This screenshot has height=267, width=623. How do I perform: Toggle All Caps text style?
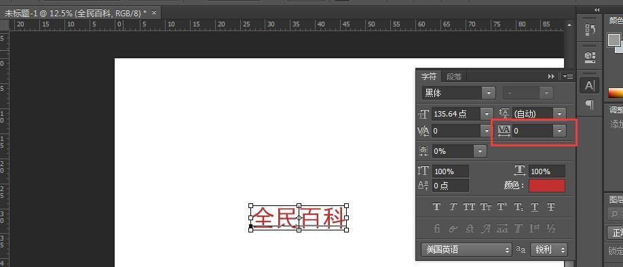click(x=469, y=207)
